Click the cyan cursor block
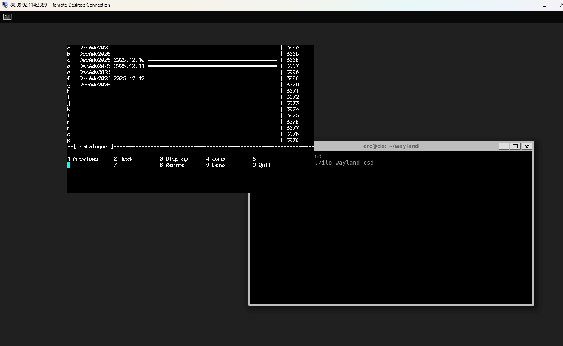This screenshot has height=346, width=563. pyautogui.click(x=69, y=165)
